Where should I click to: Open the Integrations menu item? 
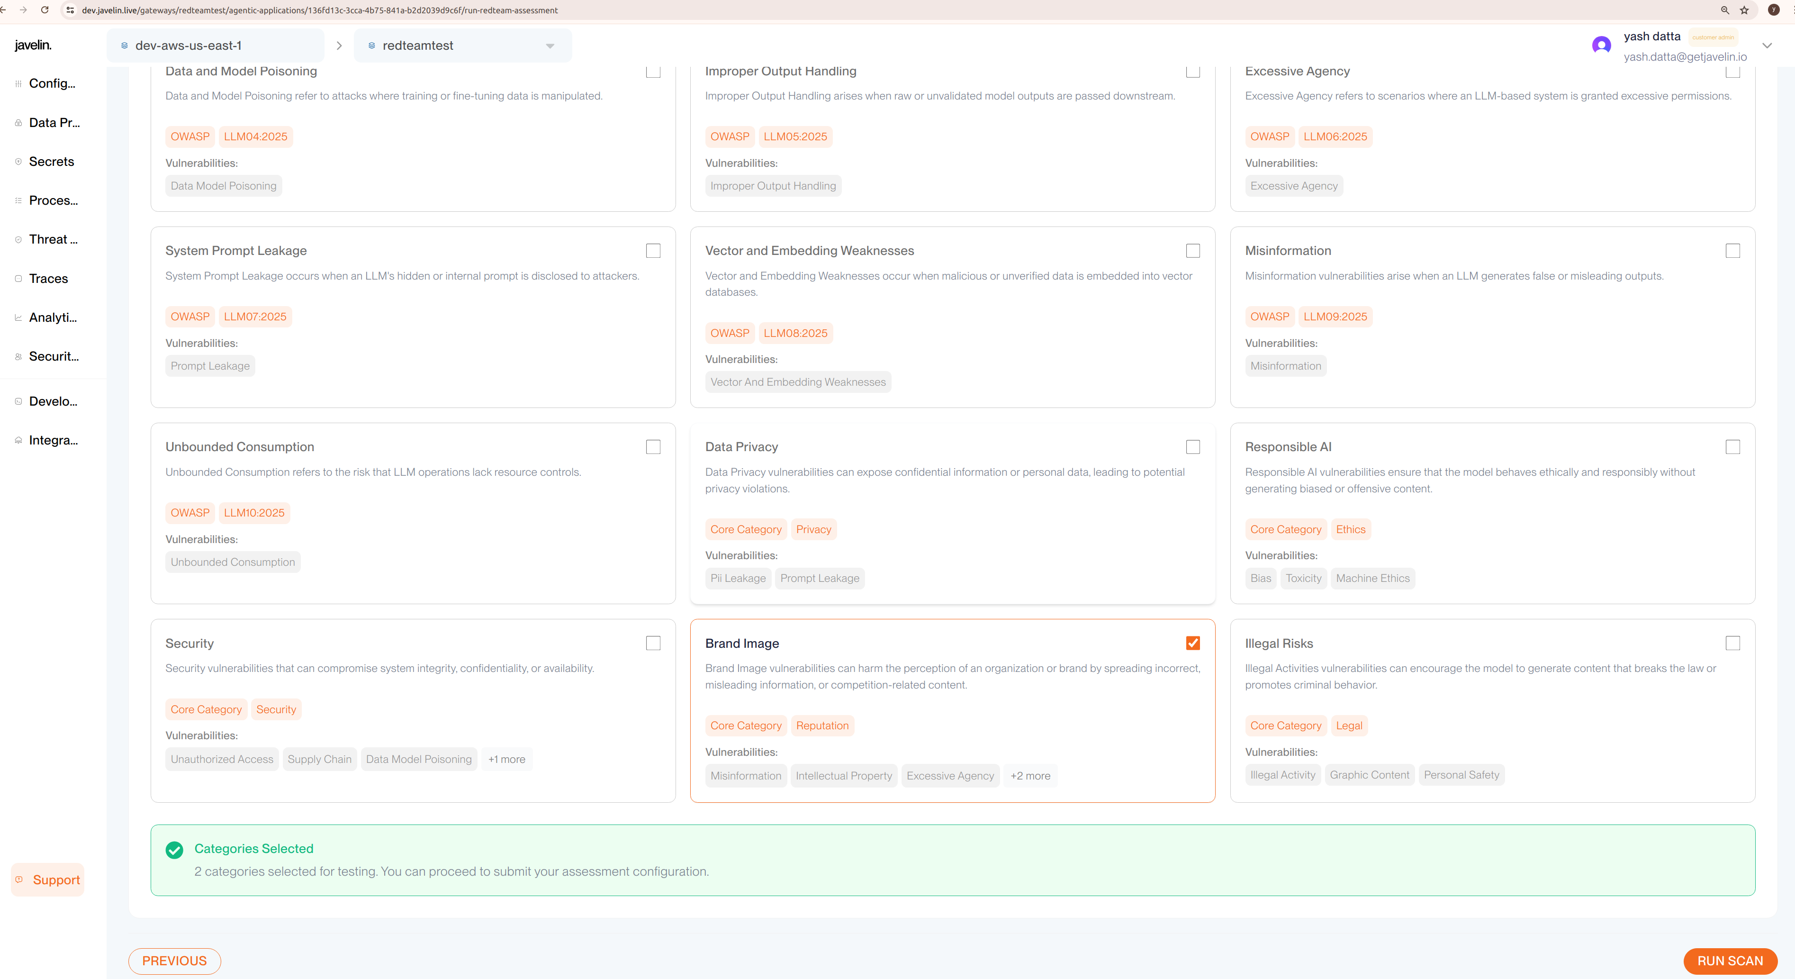coord(53,440)
